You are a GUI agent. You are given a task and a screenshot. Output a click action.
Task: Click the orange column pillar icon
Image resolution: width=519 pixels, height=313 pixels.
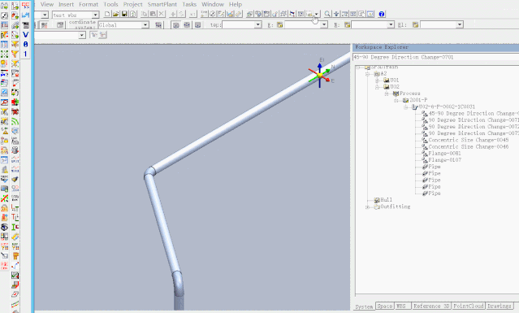coord(15,256)
